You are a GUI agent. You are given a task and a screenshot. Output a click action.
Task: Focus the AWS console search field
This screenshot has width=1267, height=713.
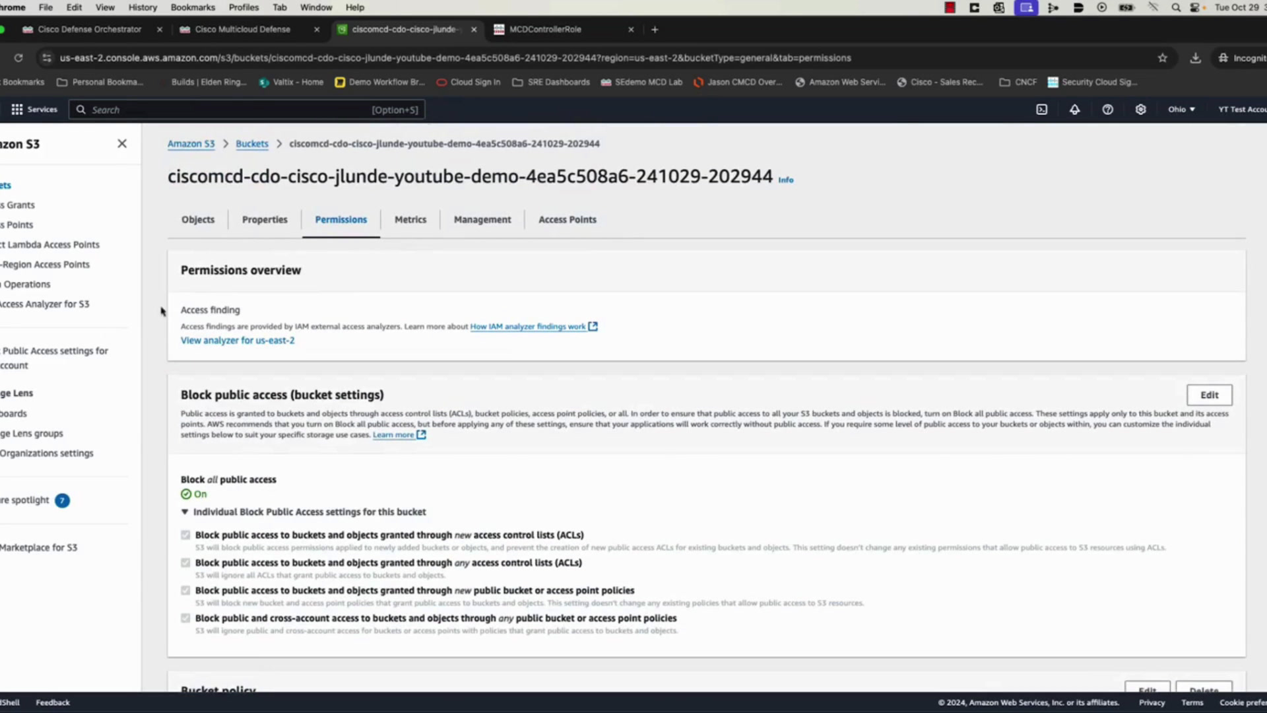click(247, 110)
